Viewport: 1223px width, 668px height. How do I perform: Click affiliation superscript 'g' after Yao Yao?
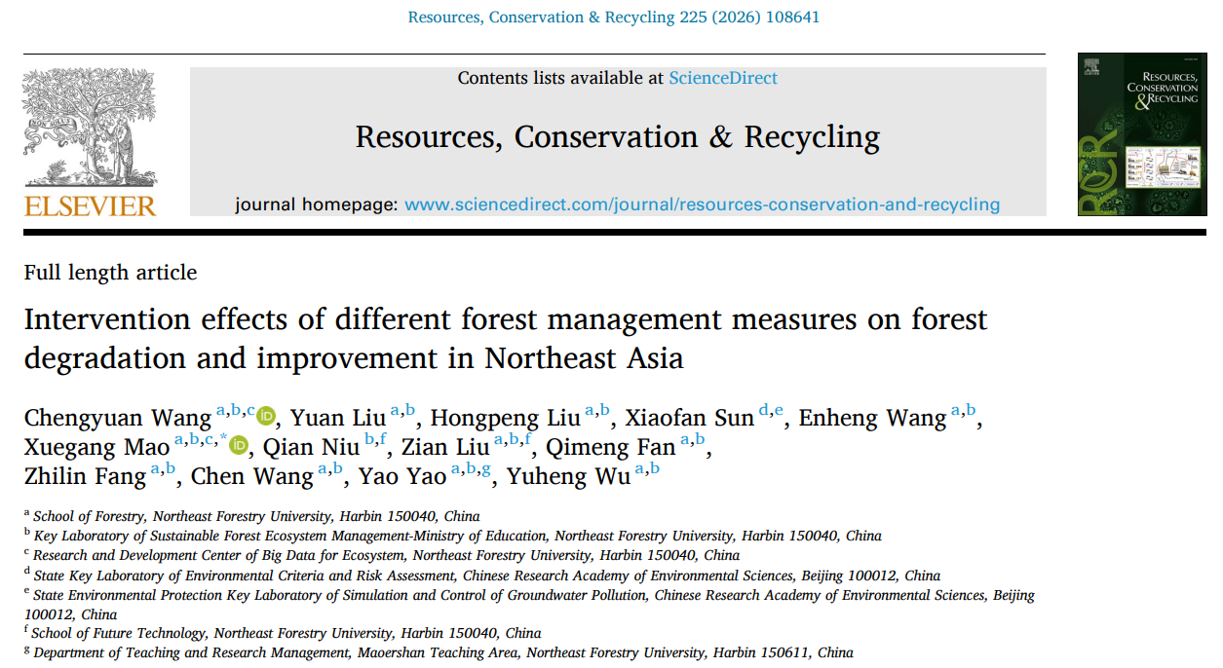point(485,469)
